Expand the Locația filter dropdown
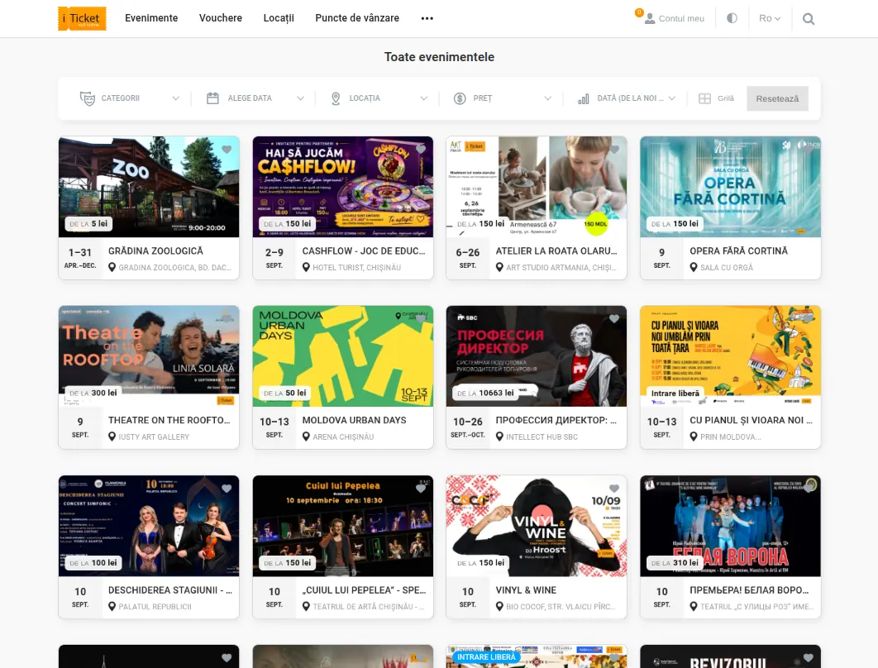 [379, 98]
